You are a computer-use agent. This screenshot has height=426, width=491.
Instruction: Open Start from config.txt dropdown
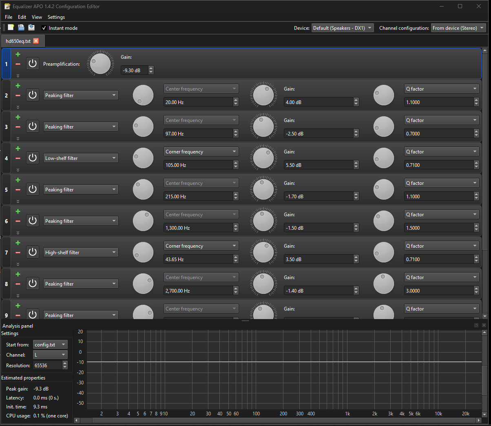coord(50,344)
